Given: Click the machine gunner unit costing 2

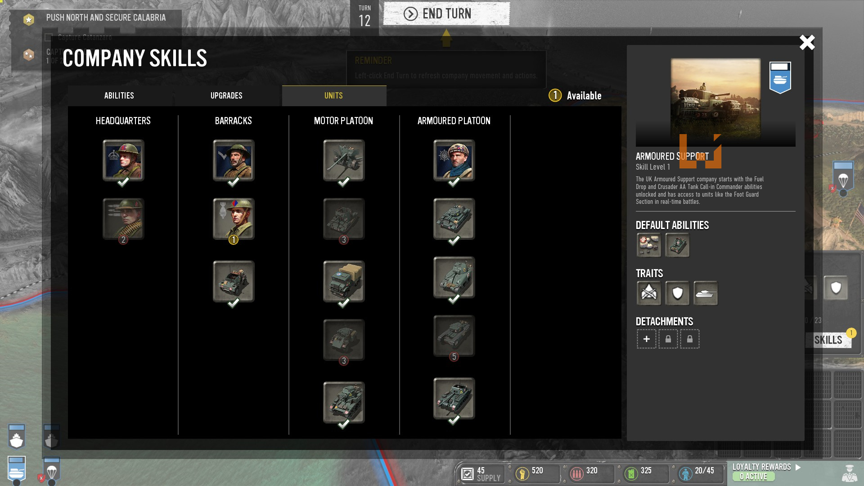Looking at the screenshot, I should 123,219.
